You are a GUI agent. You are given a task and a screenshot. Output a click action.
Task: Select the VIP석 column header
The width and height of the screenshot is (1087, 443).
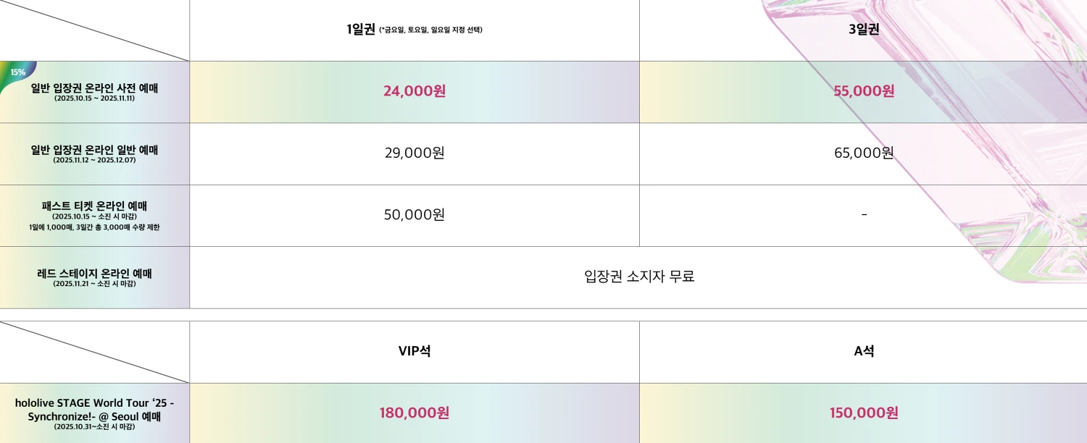415,352
